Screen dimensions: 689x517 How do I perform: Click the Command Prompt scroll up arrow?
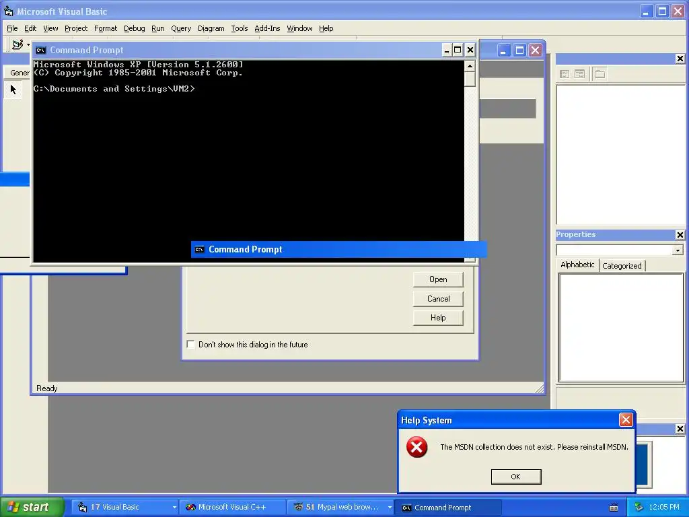pos(470,67)
